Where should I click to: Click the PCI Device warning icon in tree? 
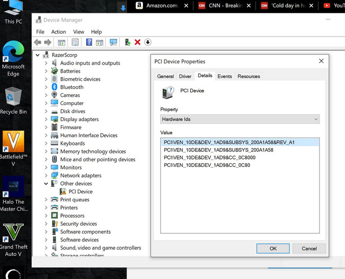point(63,192)
